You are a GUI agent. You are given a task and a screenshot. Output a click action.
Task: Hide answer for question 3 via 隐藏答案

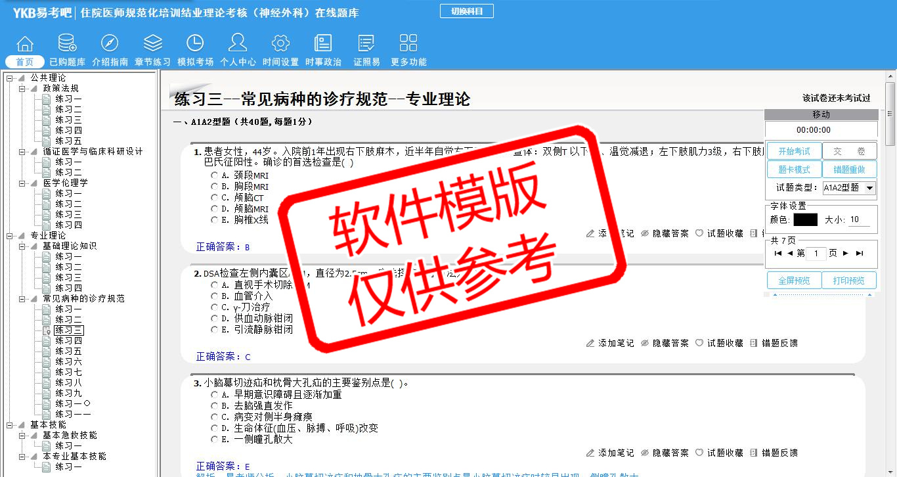tap(665, 453)
